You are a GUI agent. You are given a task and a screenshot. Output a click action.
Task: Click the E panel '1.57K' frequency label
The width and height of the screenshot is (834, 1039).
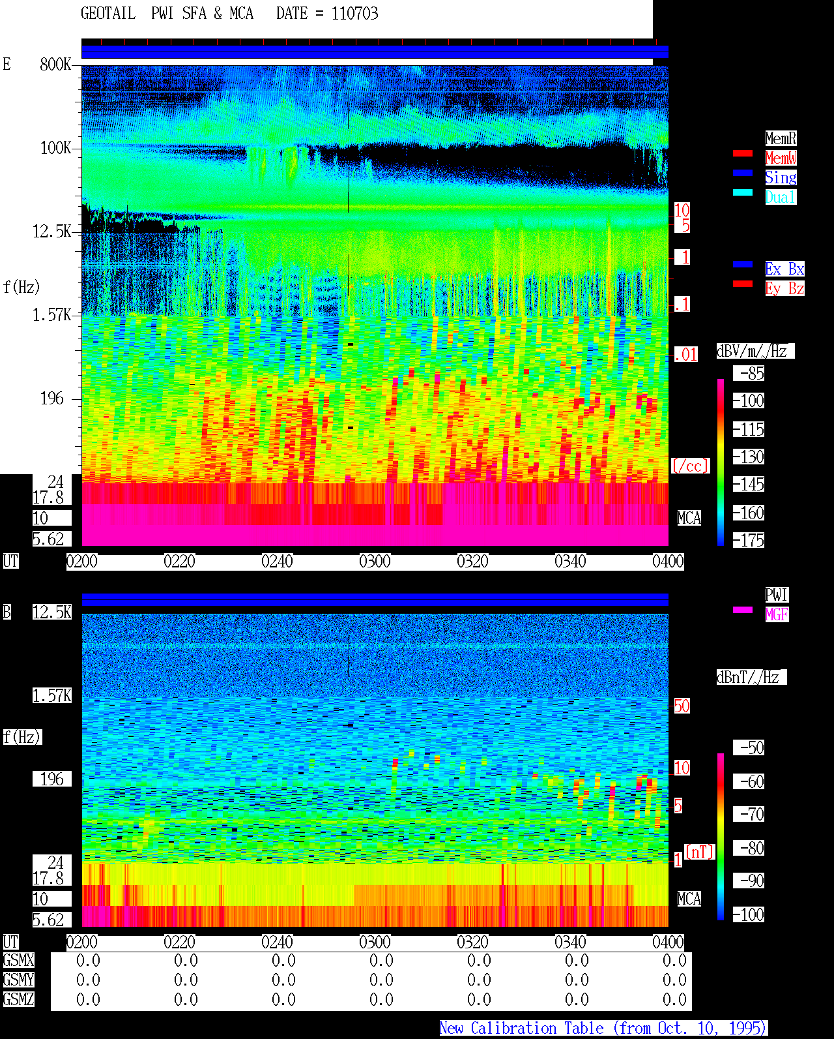(52, 314)
